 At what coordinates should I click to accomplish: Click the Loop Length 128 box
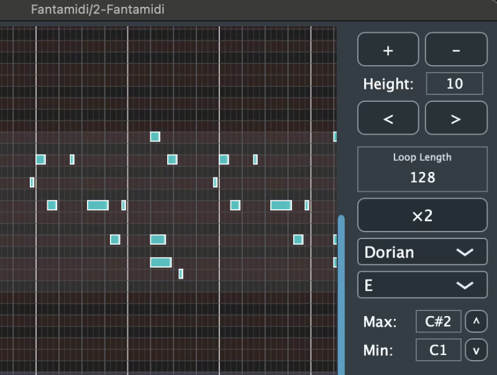(x=422, y=169)
